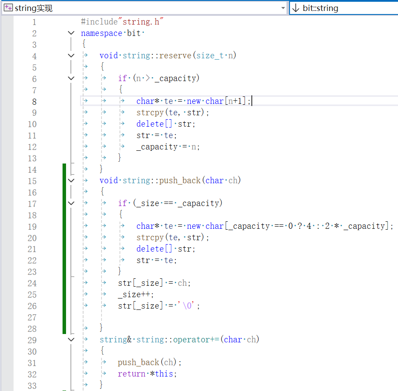This screenshot has height=391, width=398.
Task: Click str = te on line 11
Action: (x=155, y=135)
